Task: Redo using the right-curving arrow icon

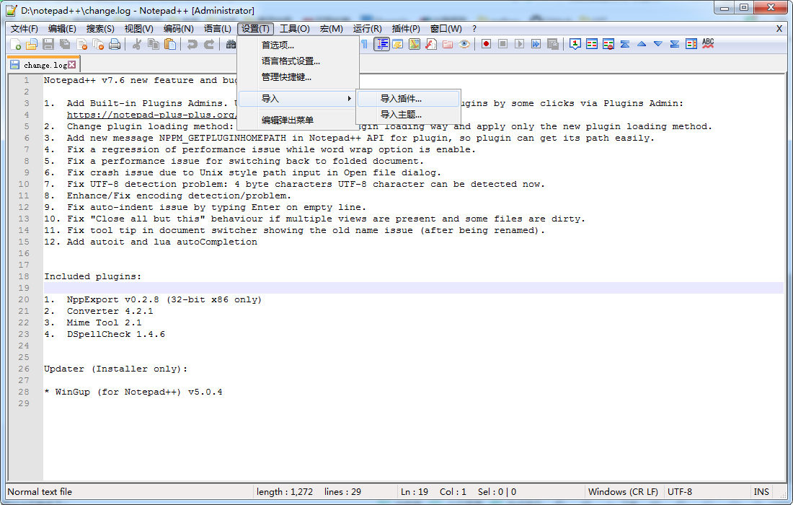Action: click(209, 45)
